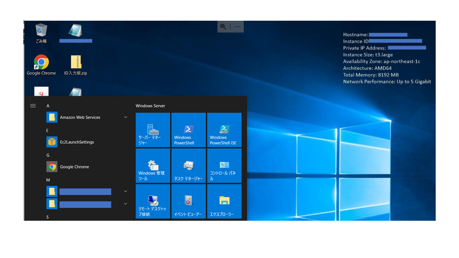Click the magnifier zoom icon at top
Screen dimensions: 459x258
(223, 27)
